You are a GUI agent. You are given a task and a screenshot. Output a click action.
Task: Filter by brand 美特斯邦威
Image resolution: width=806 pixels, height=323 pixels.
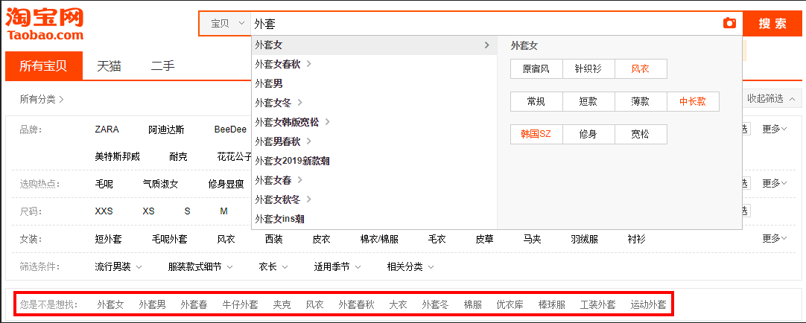click(117, 156)
